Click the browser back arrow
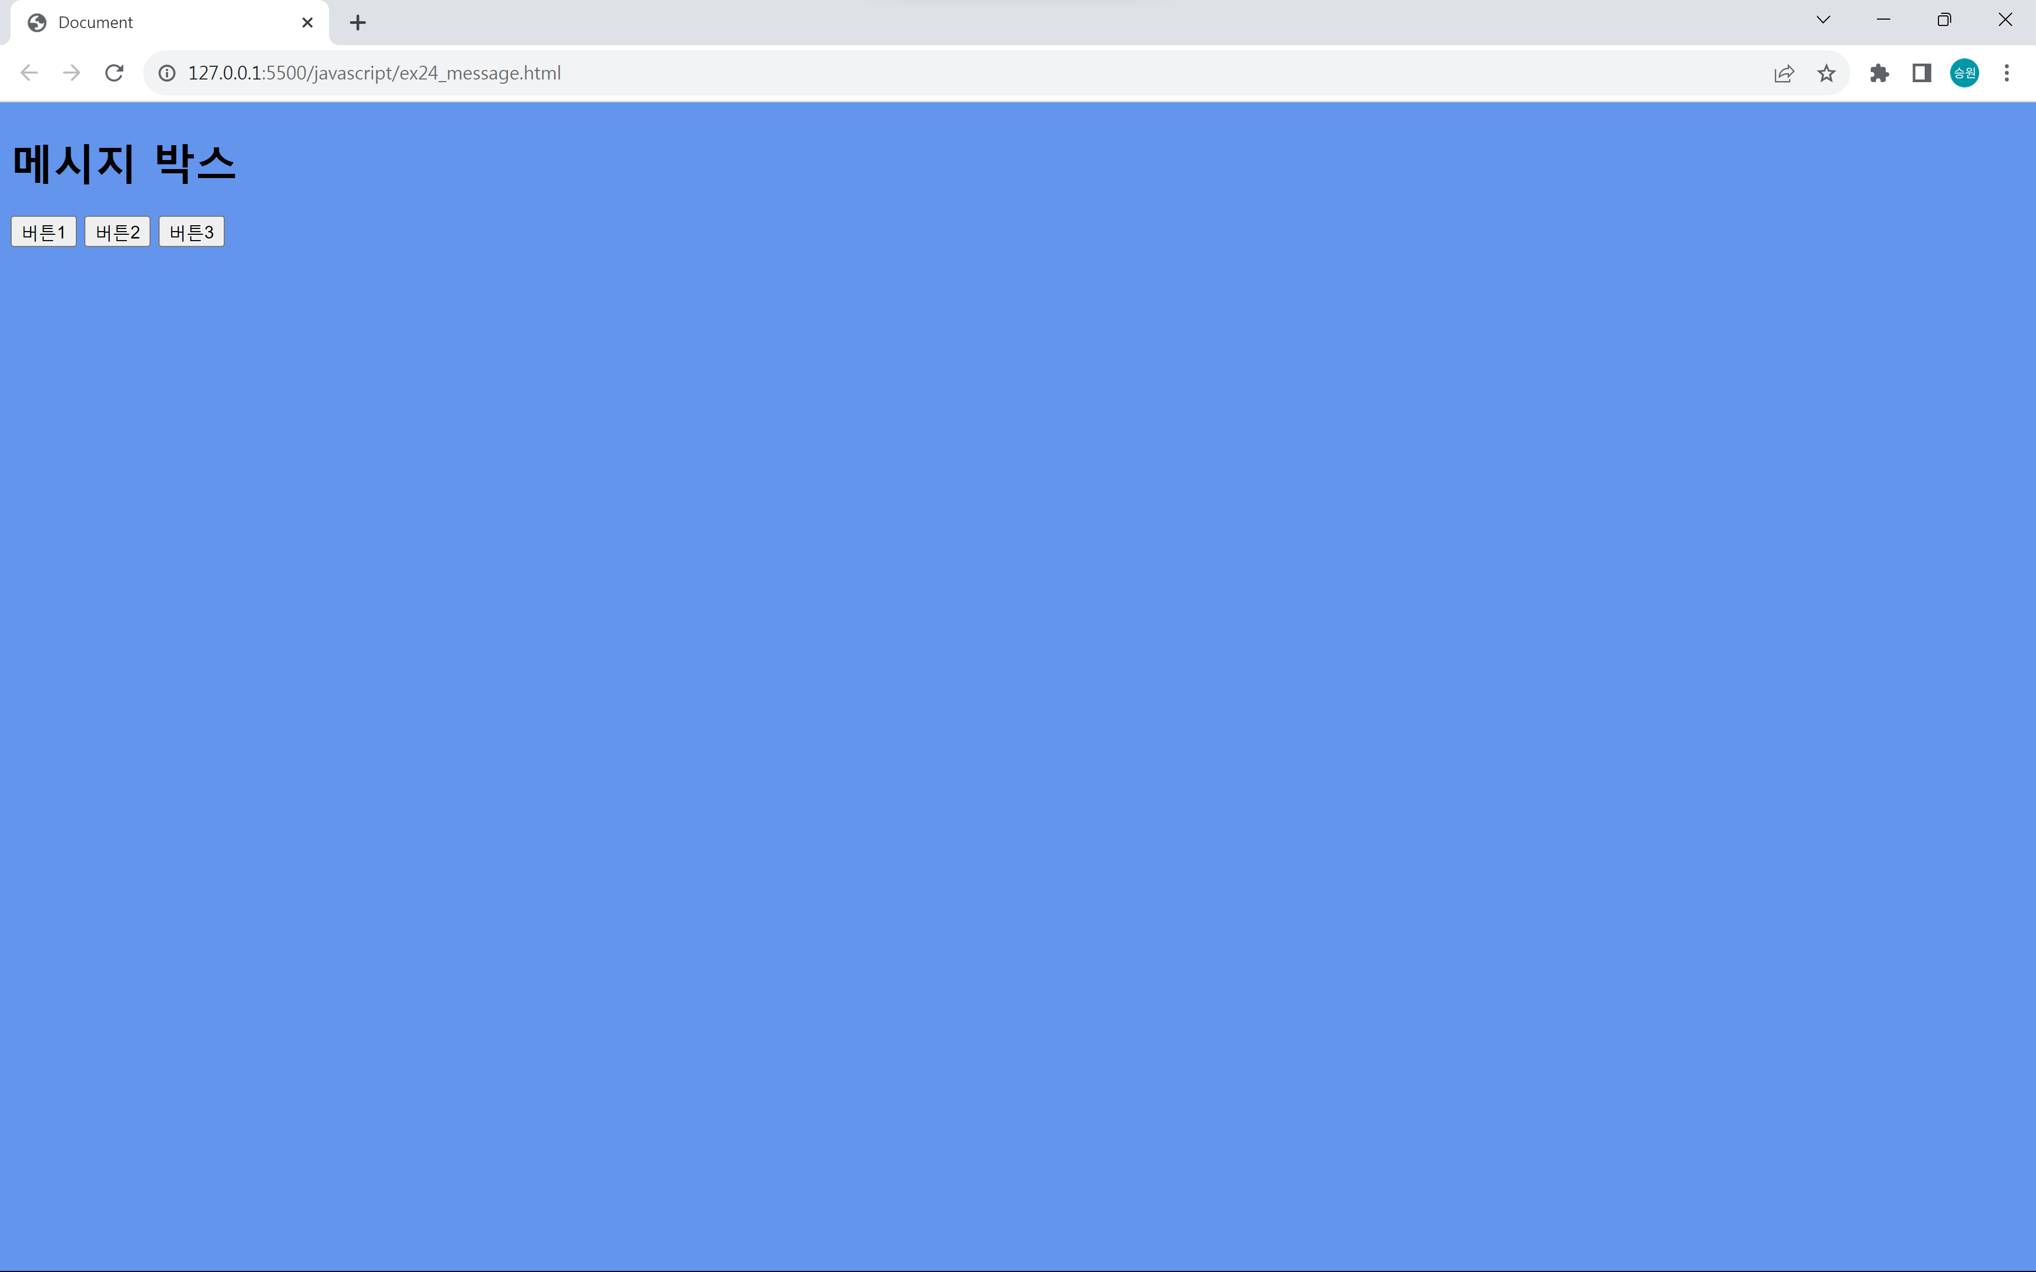This screenshot has width=2036, height=1272. tap(29, 73)
